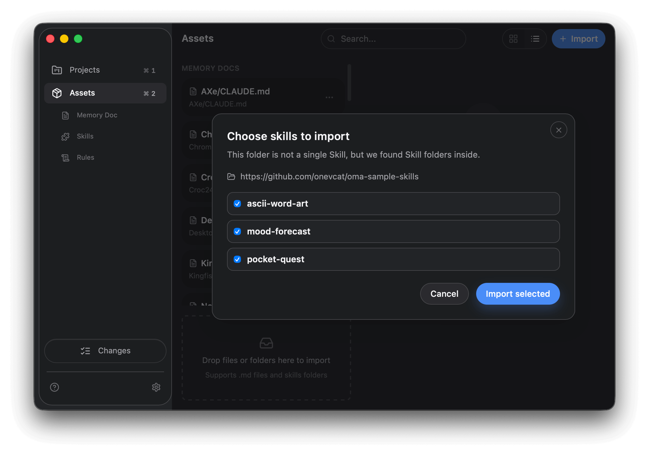The image size is (649, 455).
Task: Open help question mark icon
Action: point(54,387)
